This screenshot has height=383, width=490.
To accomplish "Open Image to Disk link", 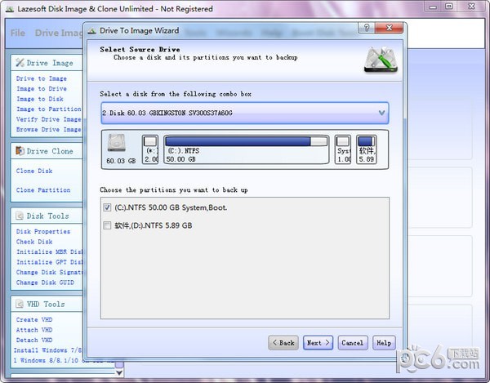I will pyautogui.click(x=40, y=99).
